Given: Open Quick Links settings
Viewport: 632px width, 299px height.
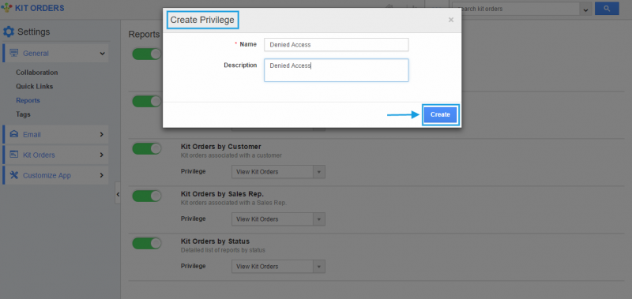Looking at the screenshot, I should (x=35, y=87).
